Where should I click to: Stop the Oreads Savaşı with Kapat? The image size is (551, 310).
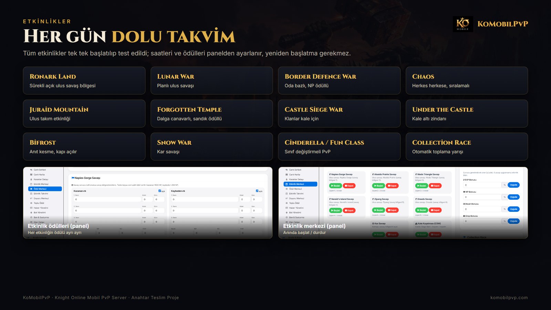[435, 210]
